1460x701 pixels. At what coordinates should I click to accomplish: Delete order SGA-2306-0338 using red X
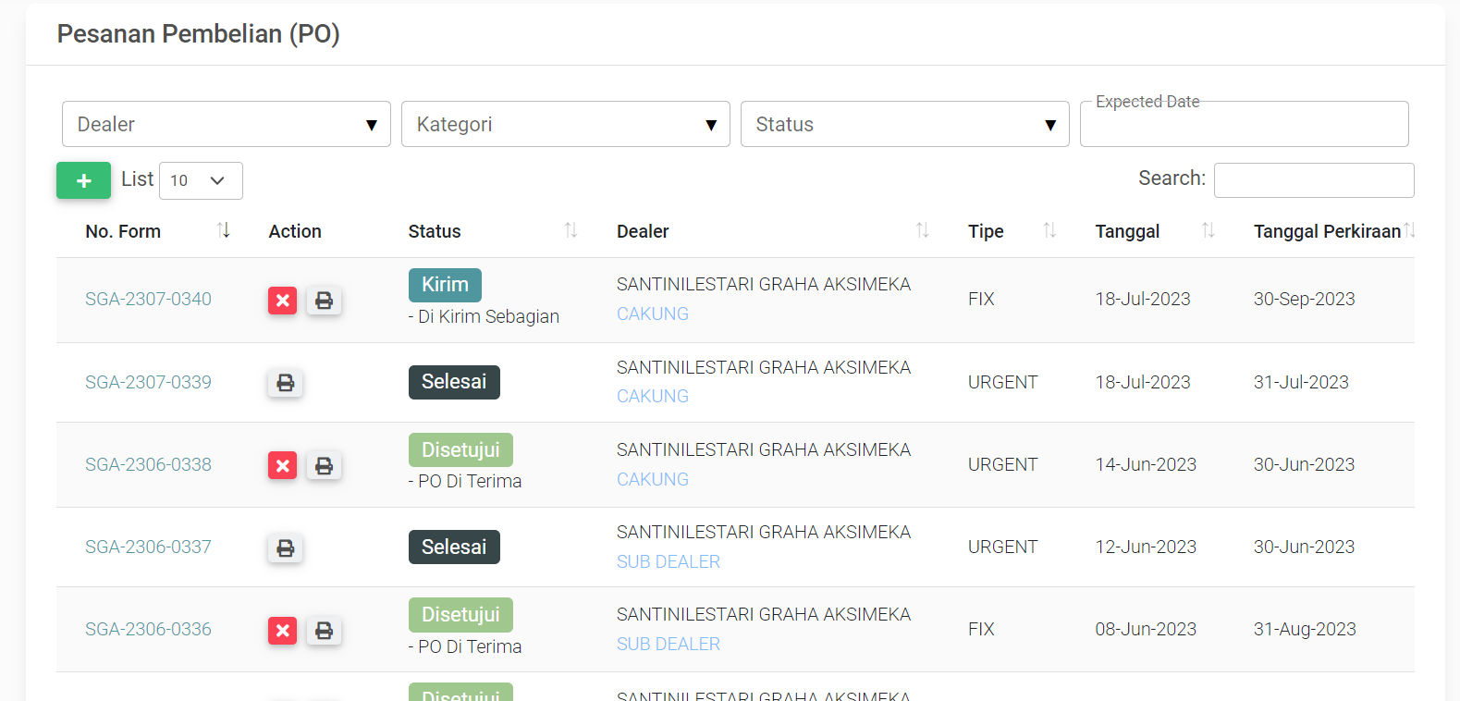tap(283, 465)
